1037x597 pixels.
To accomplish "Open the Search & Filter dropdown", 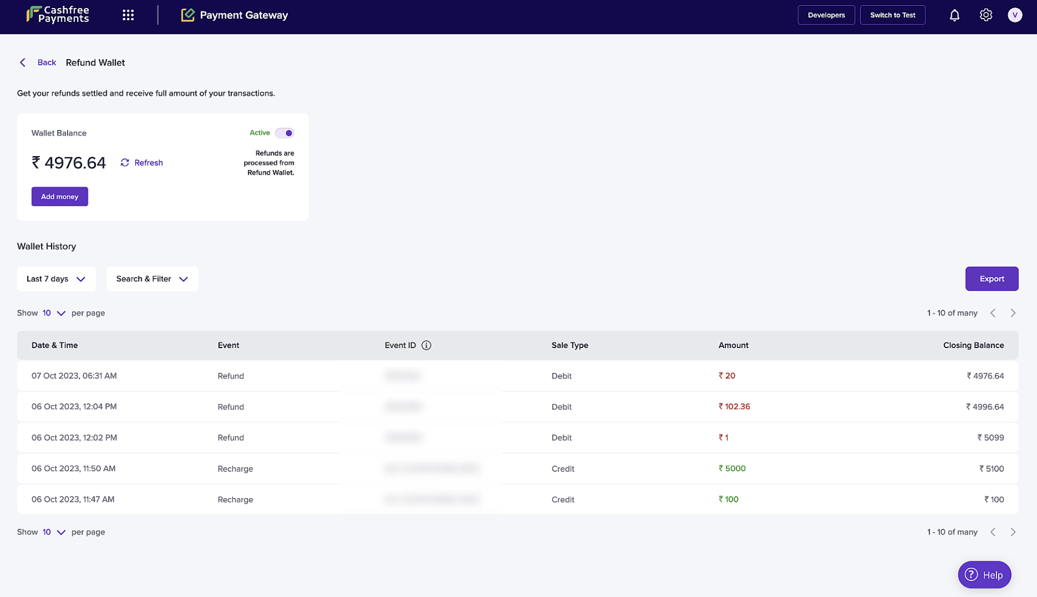I will 152,279.
